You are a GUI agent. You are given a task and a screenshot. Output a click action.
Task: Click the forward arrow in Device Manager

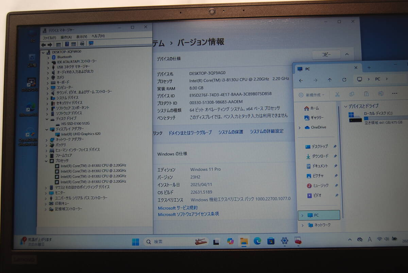pos(50,45)
